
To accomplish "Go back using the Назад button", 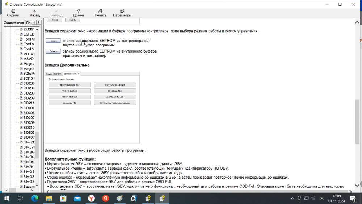I will pos(35,13).
